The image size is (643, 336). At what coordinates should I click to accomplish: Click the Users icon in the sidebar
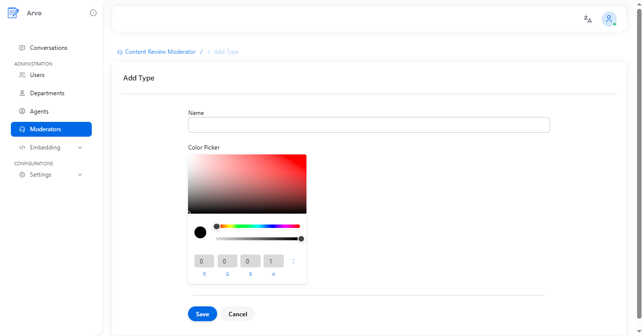click(x=22, y=75)
